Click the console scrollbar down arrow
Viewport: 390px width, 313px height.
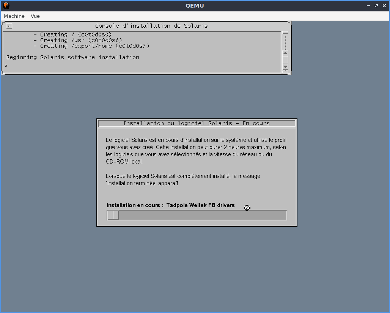(x=285, y=67)
